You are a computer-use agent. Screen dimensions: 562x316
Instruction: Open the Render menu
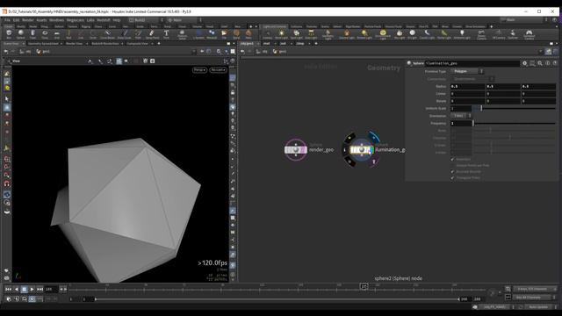point(27,20)
